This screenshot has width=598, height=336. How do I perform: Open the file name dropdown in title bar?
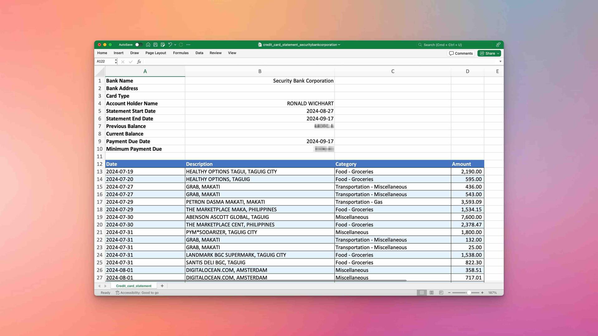[339, 45]
